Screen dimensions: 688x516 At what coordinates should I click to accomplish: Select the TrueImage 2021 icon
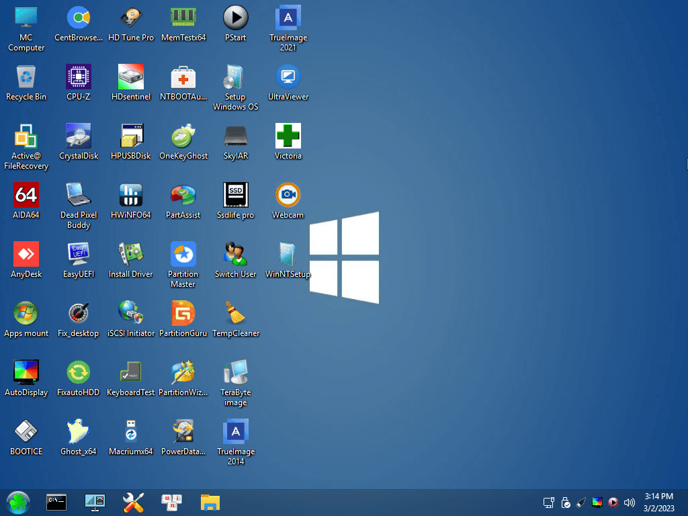tap(288, 17)
